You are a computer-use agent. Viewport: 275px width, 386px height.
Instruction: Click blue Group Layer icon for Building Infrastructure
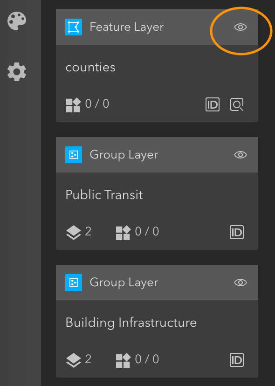[x=74, y=283]
